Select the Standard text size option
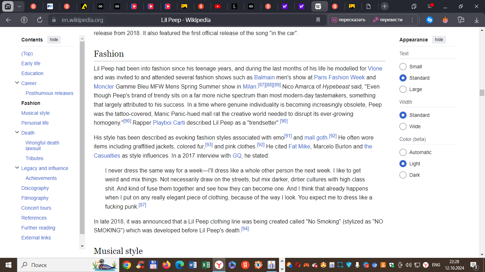The image size is (485, 272). 403,78
